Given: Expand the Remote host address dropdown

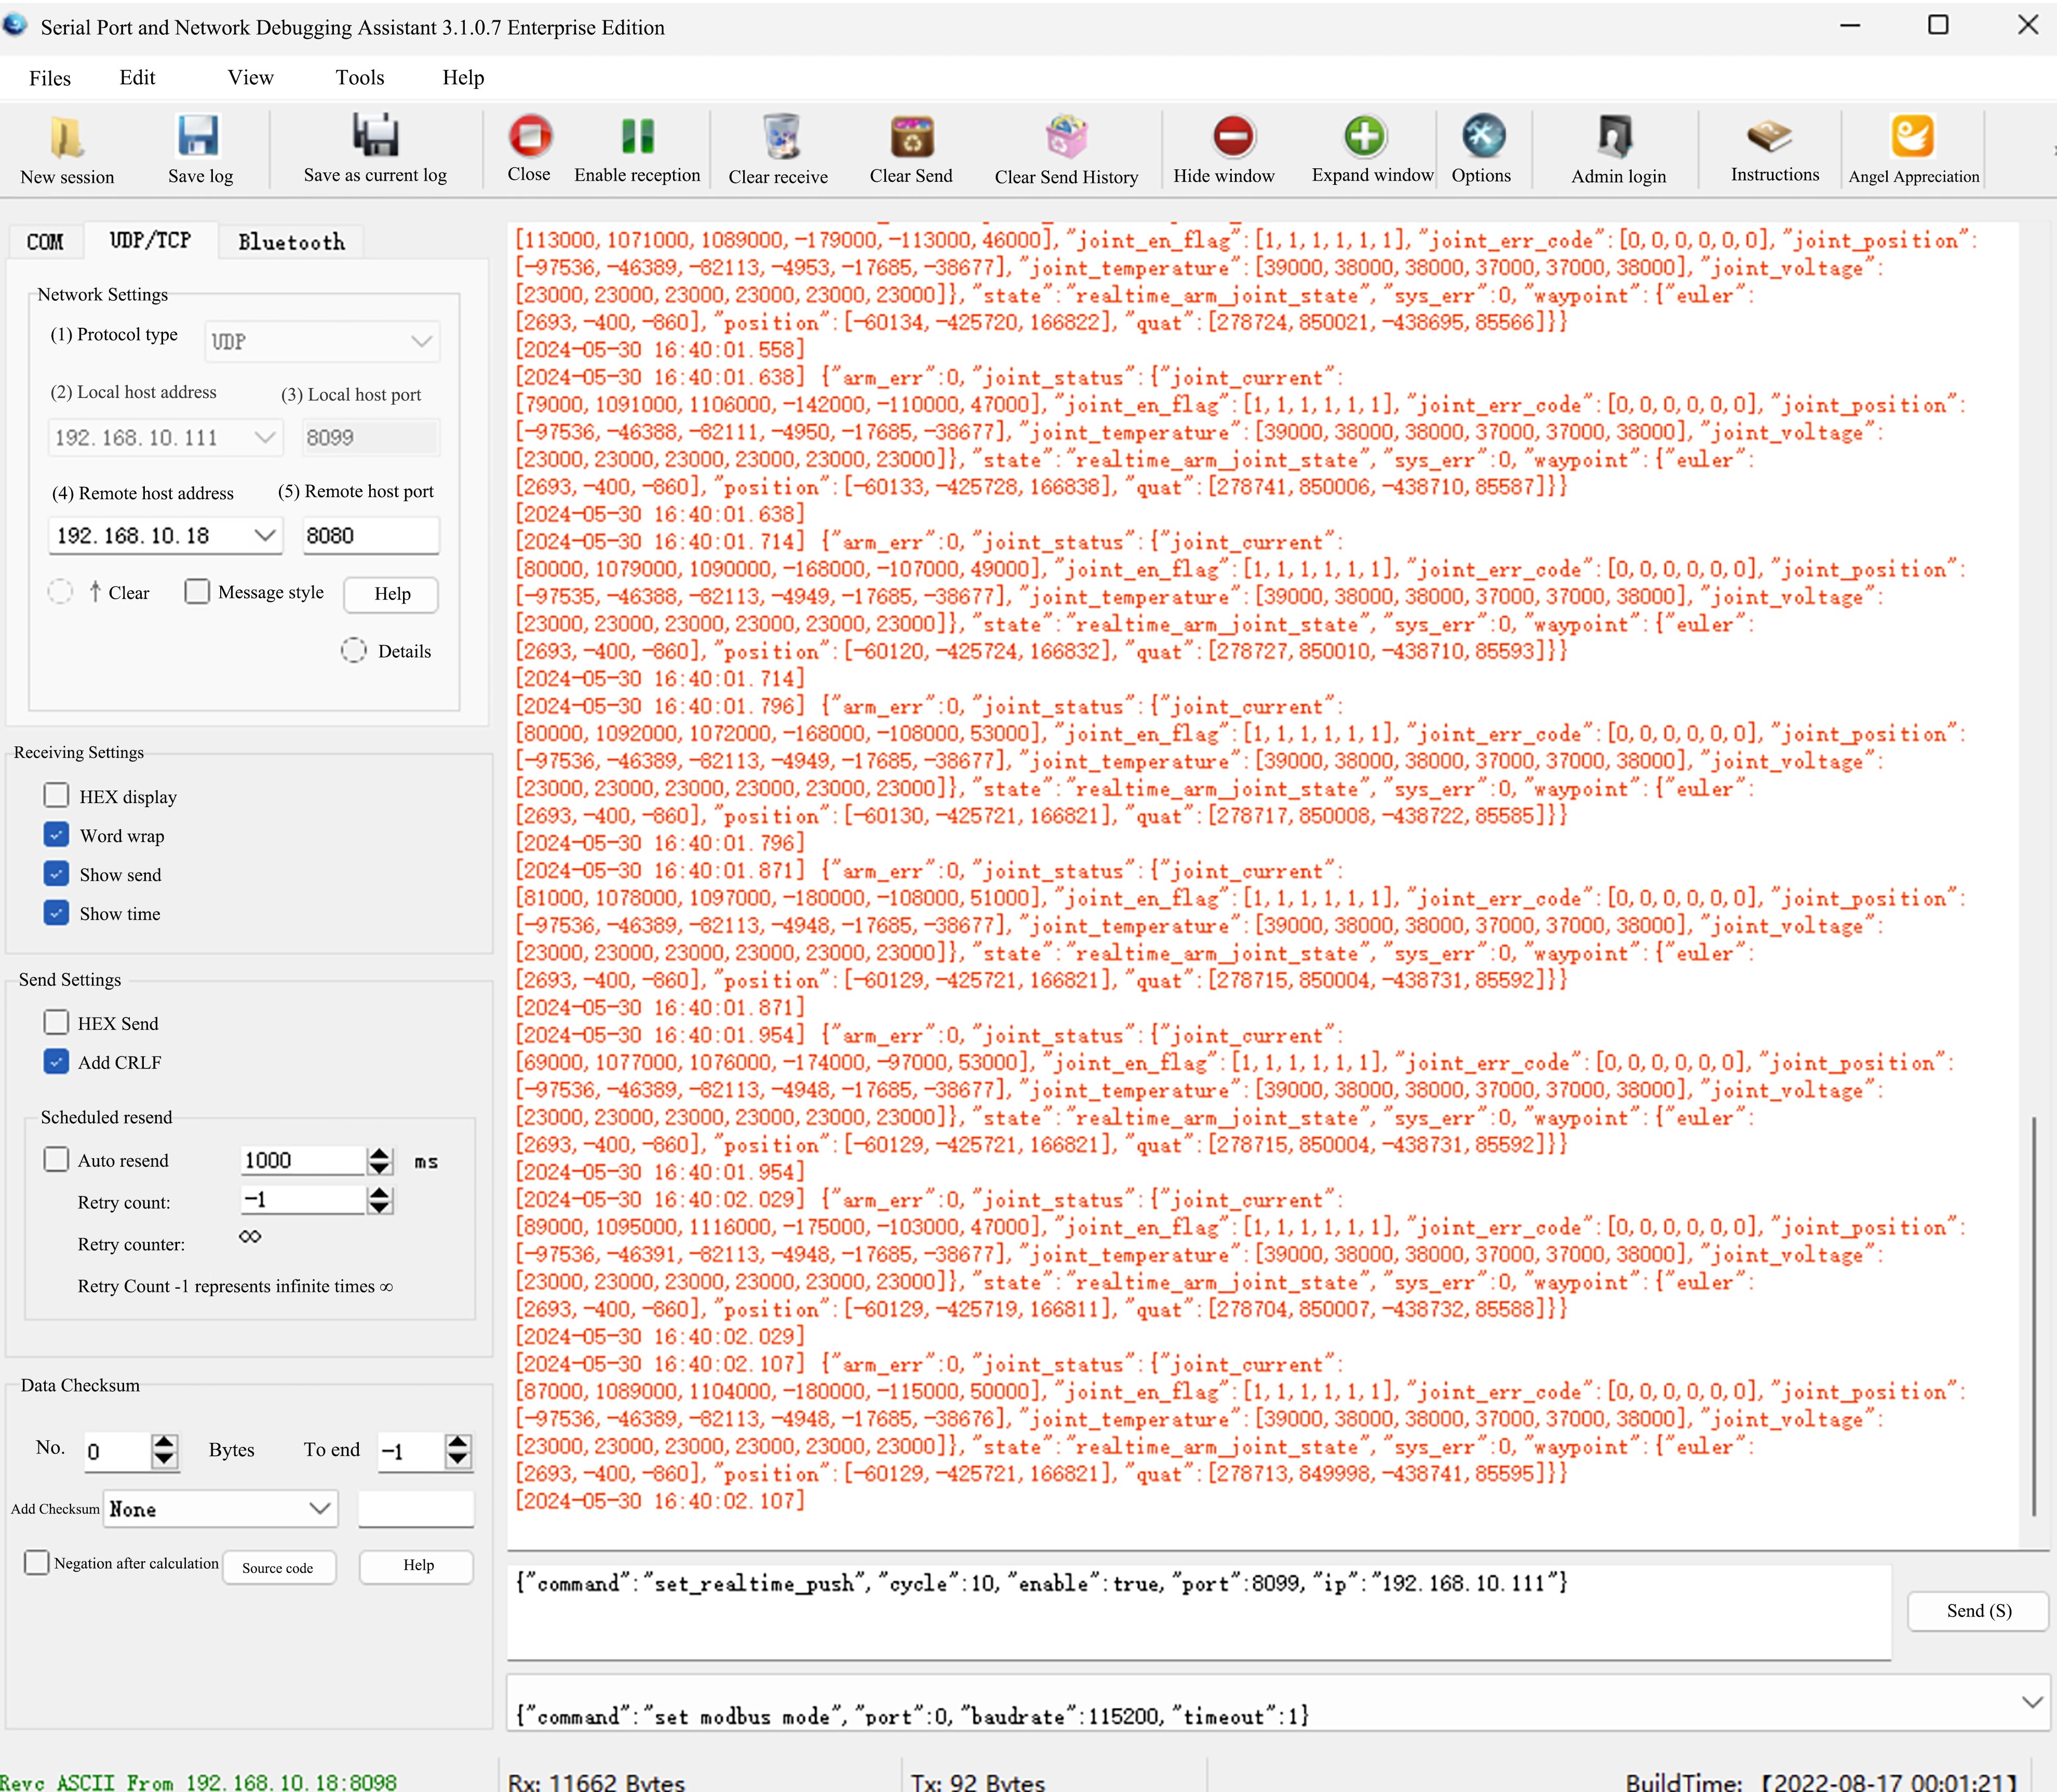Looking at the screenshot, I should coord(265,536).
